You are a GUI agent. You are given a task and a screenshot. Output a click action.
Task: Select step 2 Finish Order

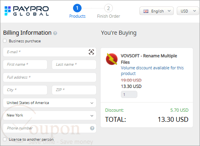point(108,8)
